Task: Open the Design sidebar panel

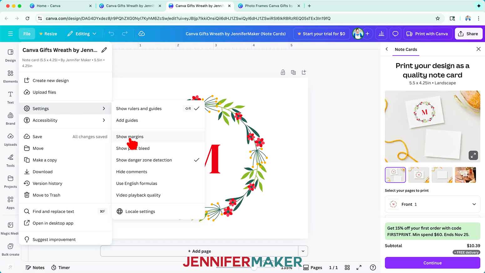Action: (x=10, y=55)
